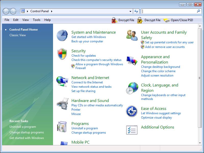Open the address bar history dropdown
This screenshot has height=153, width=204.
click(130, 11)
